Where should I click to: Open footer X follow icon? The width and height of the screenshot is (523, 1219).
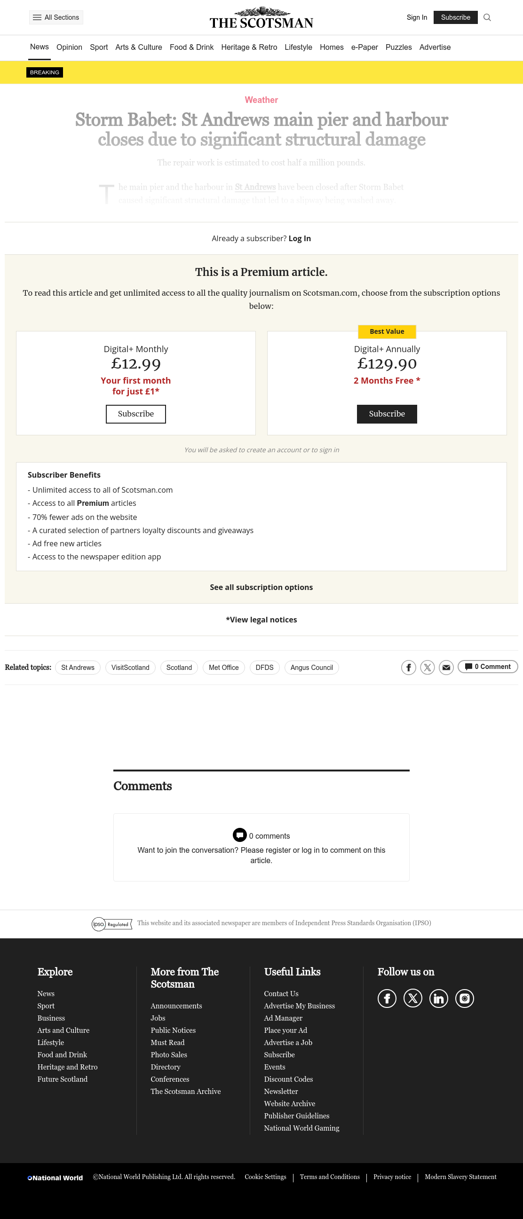coord(413,999)
